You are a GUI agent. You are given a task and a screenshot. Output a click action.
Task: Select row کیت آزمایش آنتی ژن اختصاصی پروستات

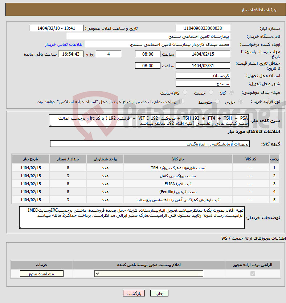[x=146, y=200]
